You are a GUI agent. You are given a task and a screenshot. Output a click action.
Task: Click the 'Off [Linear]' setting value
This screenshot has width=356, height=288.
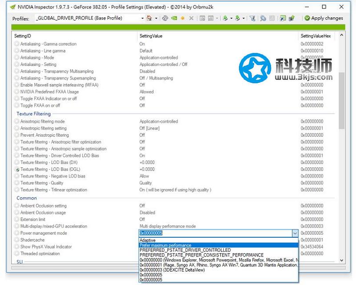click(x=150, y=128)
